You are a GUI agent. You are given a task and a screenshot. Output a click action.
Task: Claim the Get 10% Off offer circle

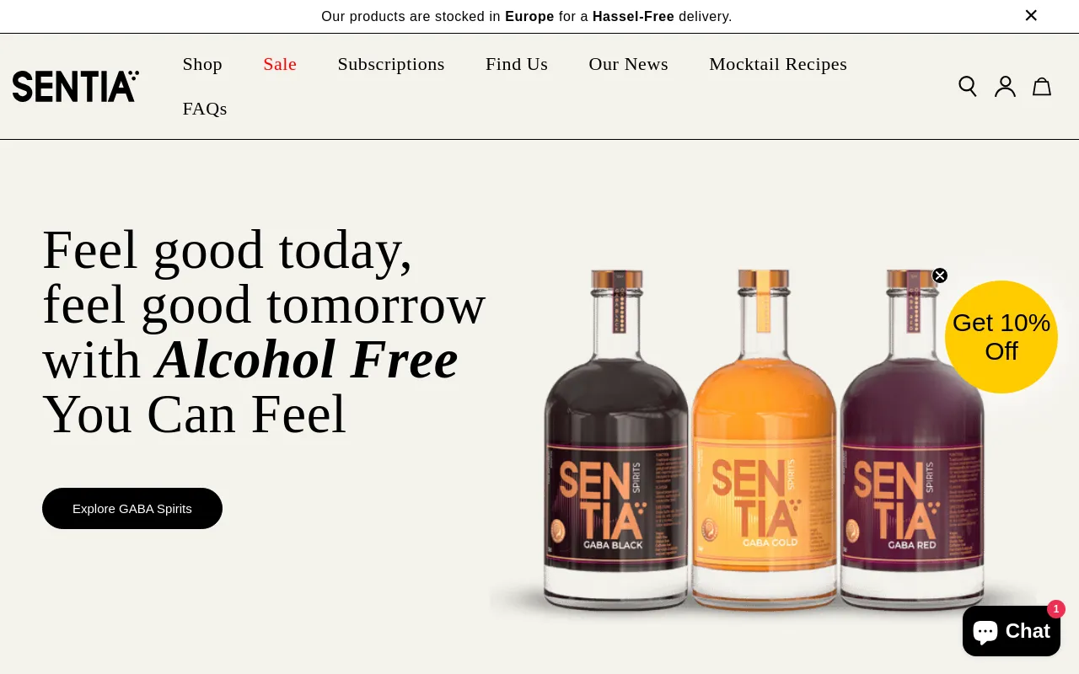1001,337
